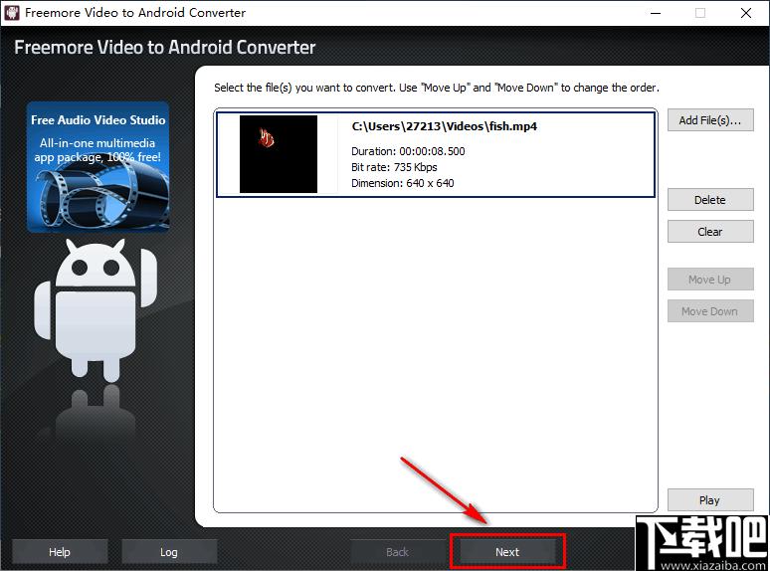Open the Log button
The width and height of the screenshot is (770, 571).
(169, 552)
